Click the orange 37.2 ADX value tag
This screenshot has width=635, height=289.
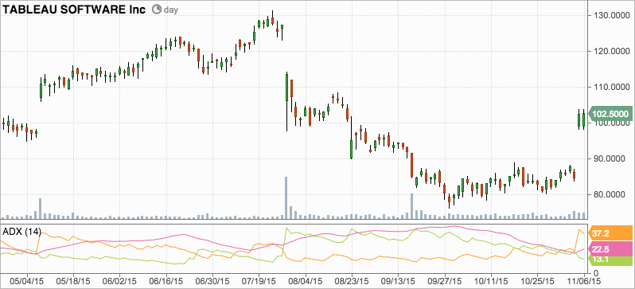point(610,233)
